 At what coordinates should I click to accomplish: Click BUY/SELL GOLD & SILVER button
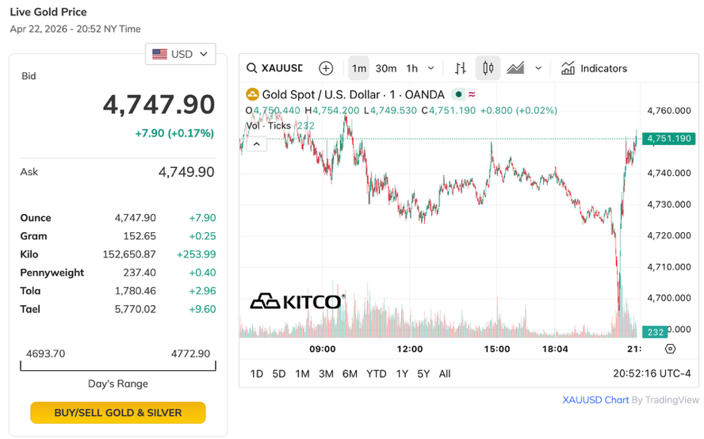point(118,412)
